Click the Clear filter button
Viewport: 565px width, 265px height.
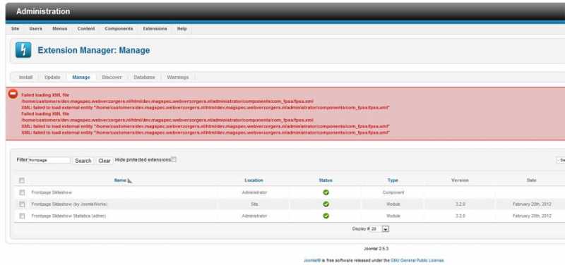(104, 161)
